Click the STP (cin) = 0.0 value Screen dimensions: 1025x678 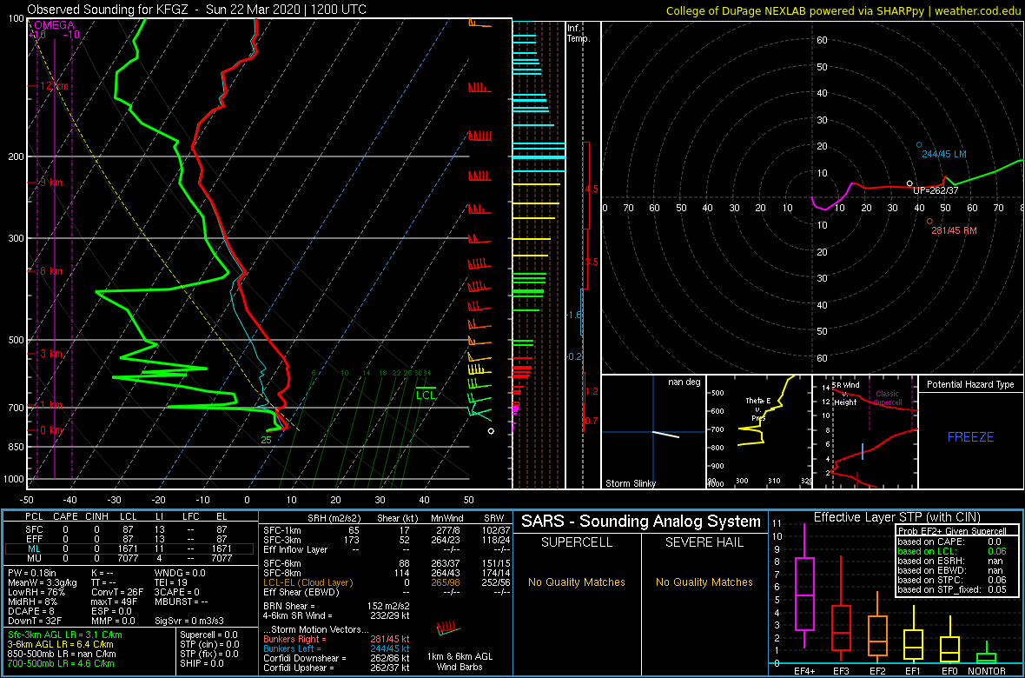[210, 645]
